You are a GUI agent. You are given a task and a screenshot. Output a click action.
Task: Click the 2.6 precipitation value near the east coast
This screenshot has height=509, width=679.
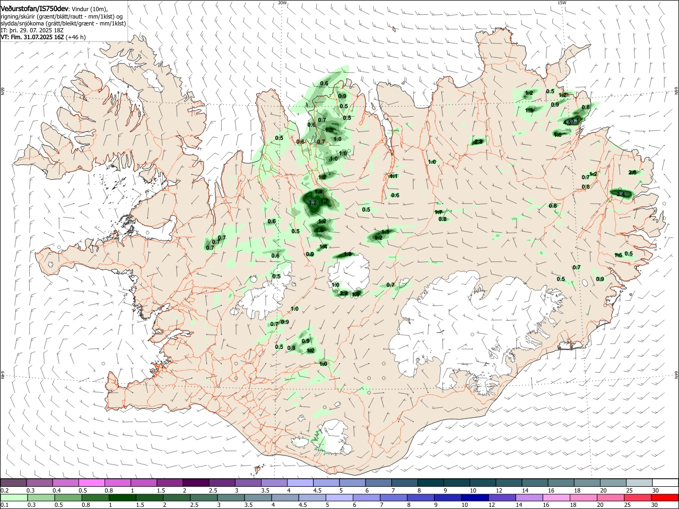coord(632,172)
